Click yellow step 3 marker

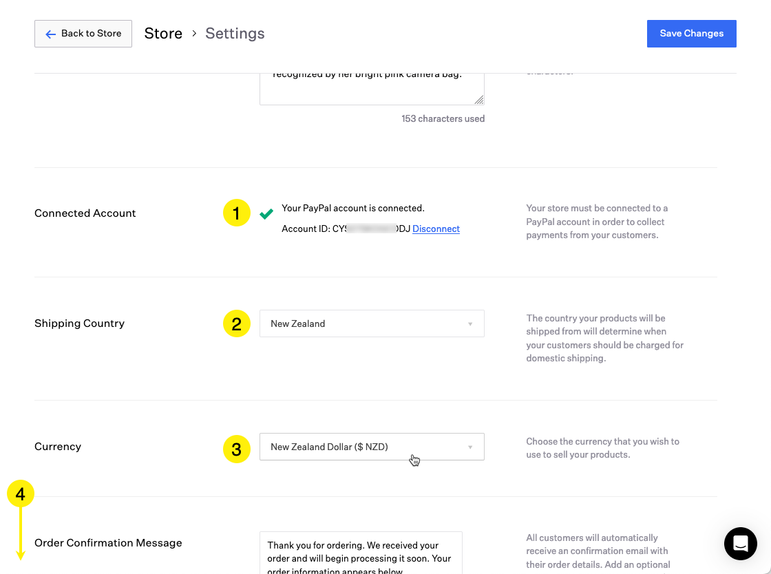tap(236, 449)
